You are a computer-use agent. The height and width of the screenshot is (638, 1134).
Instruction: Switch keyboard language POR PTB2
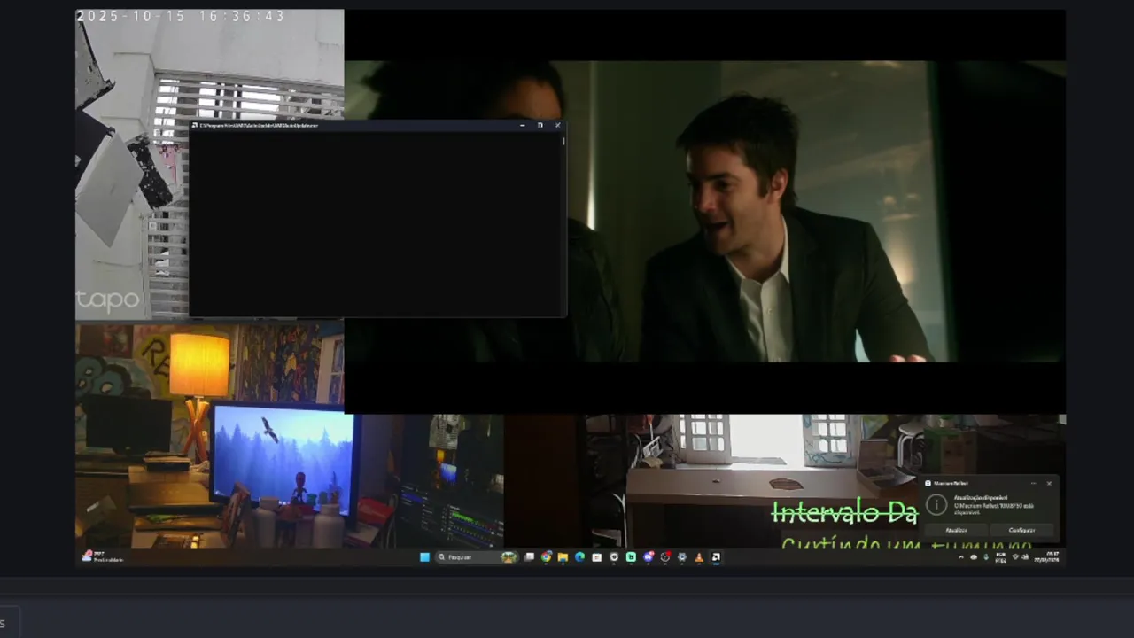click(1001, 557)
